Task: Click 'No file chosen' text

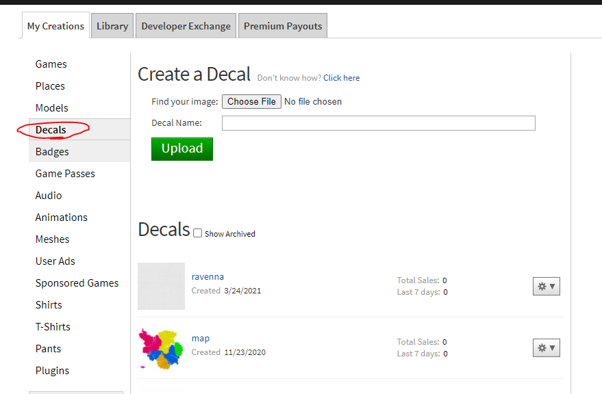Action: pyautogui.click(x=313, y=102)
